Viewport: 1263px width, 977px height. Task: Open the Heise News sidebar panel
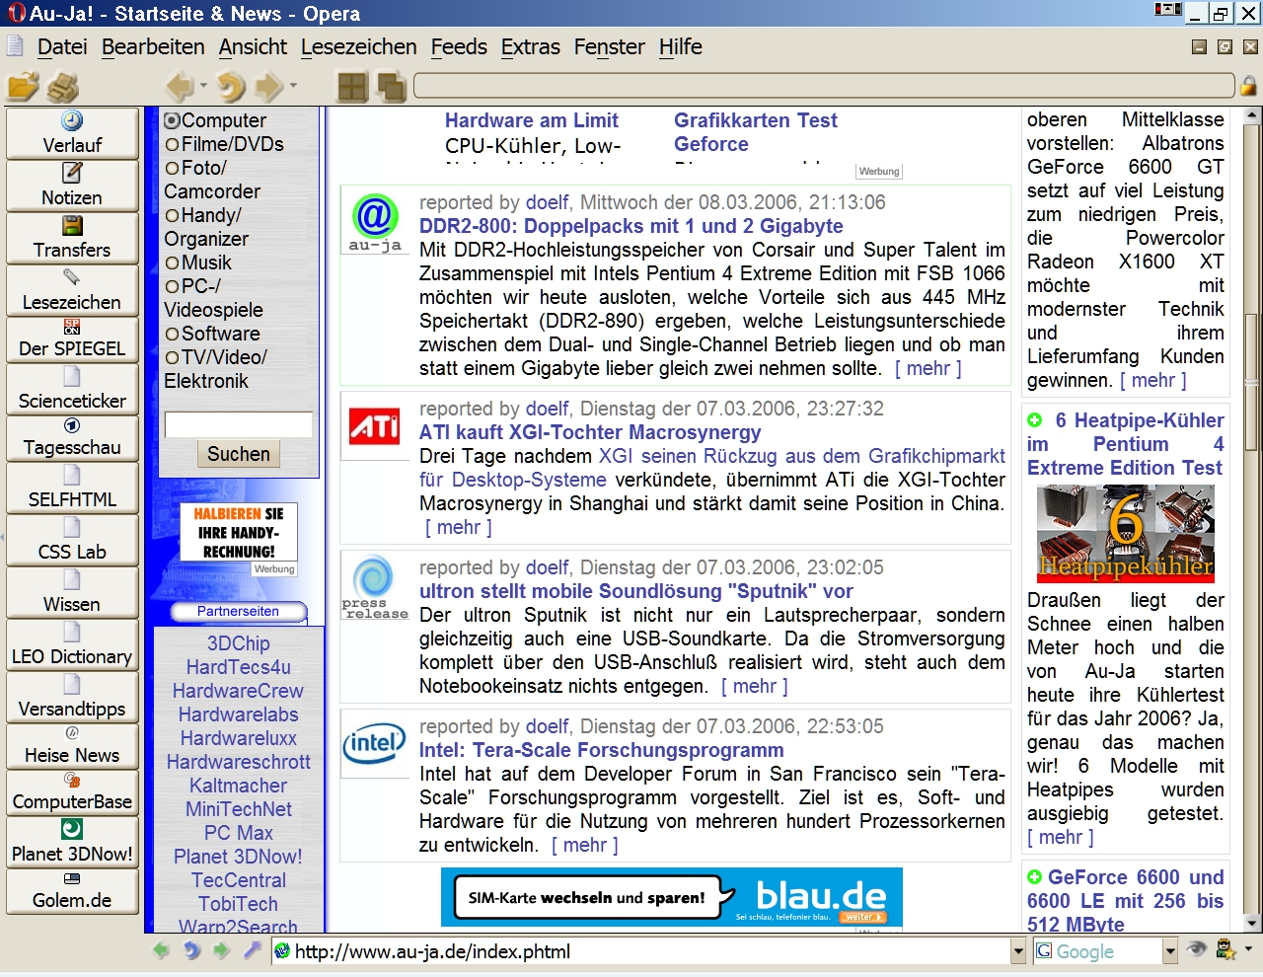(x=72, y=745)
